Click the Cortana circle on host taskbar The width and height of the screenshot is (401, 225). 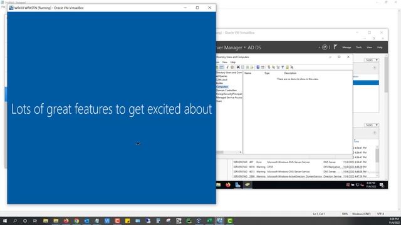(25, 221)
